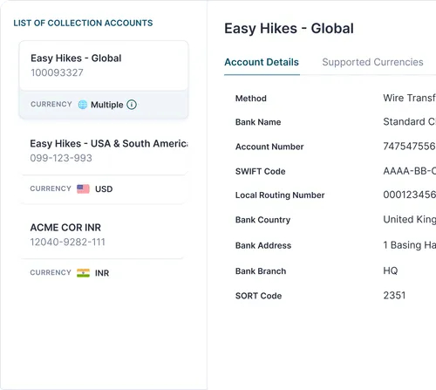Image resolution: width=436 pixels, height=390 pixels.
Task: Select Easy Hikes - Global account card
Action: (104, 79)
